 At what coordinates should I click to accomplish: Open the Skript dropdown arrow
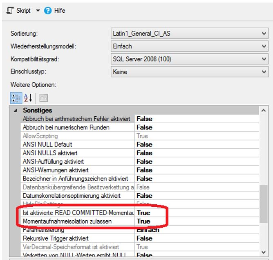coord(38,11)
